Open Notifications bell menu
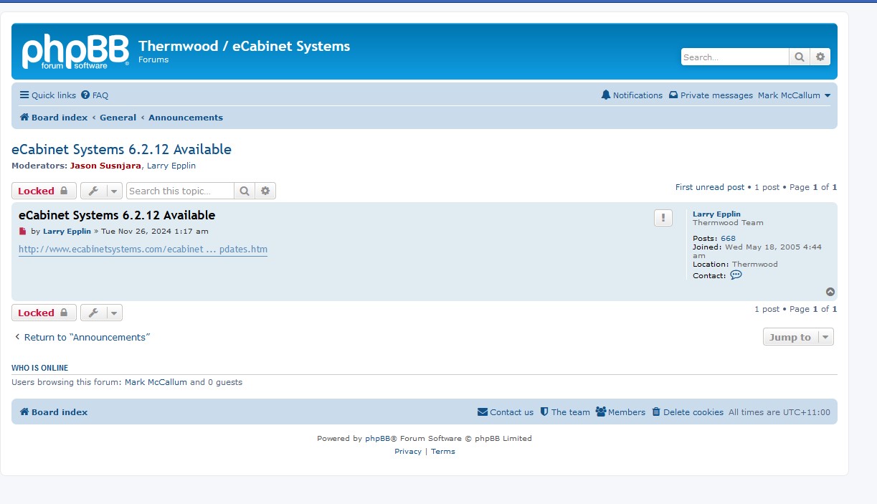Screen dimensions: 877x504 coord(632,95)
